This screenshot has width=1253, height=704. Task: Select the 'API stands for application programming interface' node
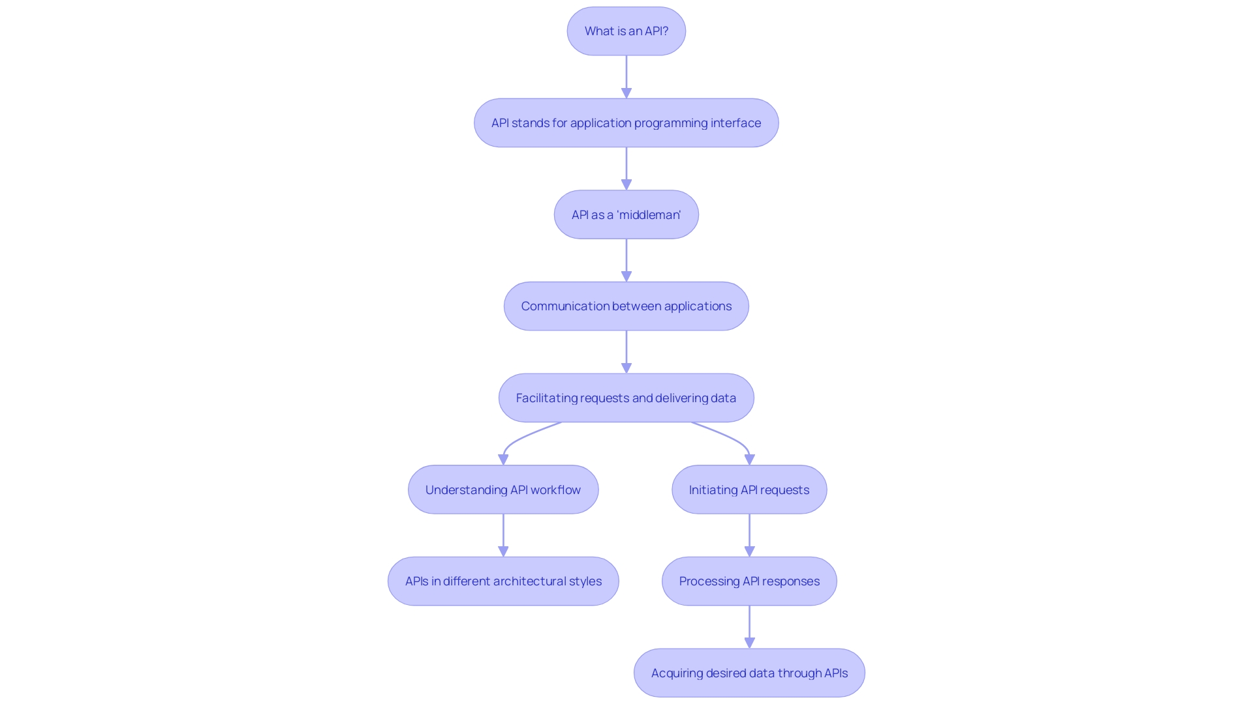pos(626,122)
